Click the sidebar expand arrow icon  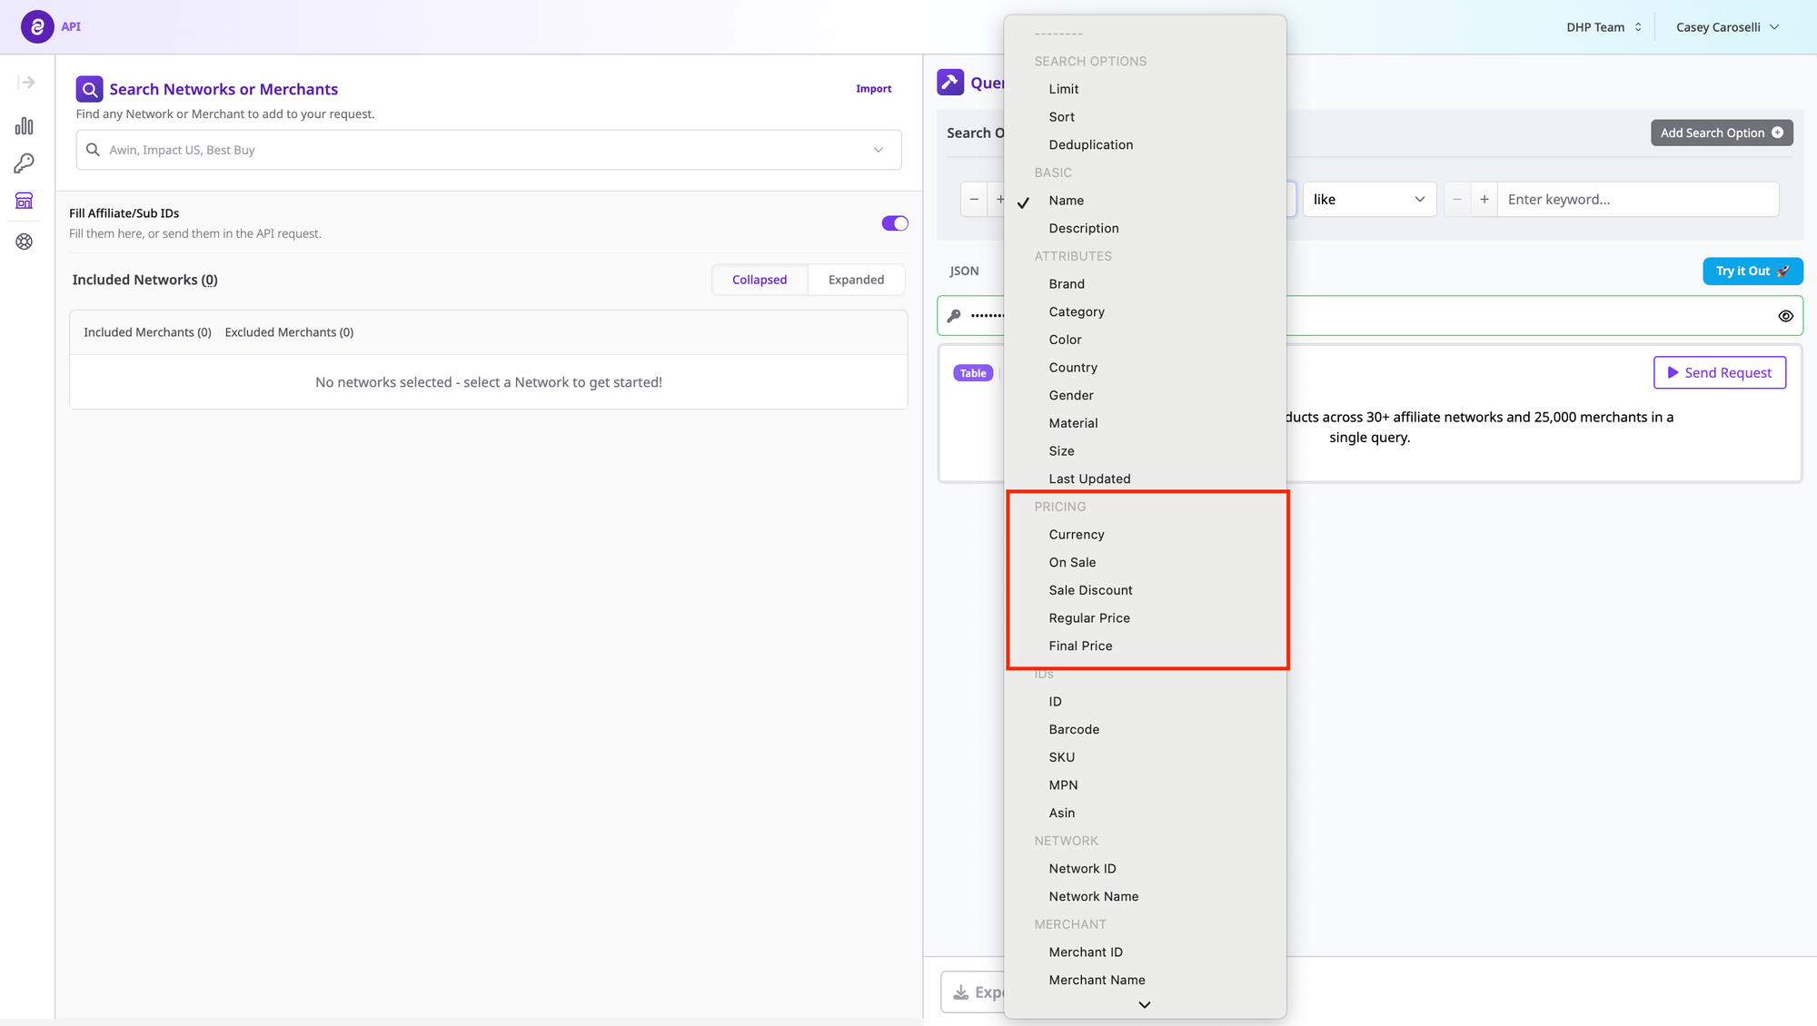26,83
